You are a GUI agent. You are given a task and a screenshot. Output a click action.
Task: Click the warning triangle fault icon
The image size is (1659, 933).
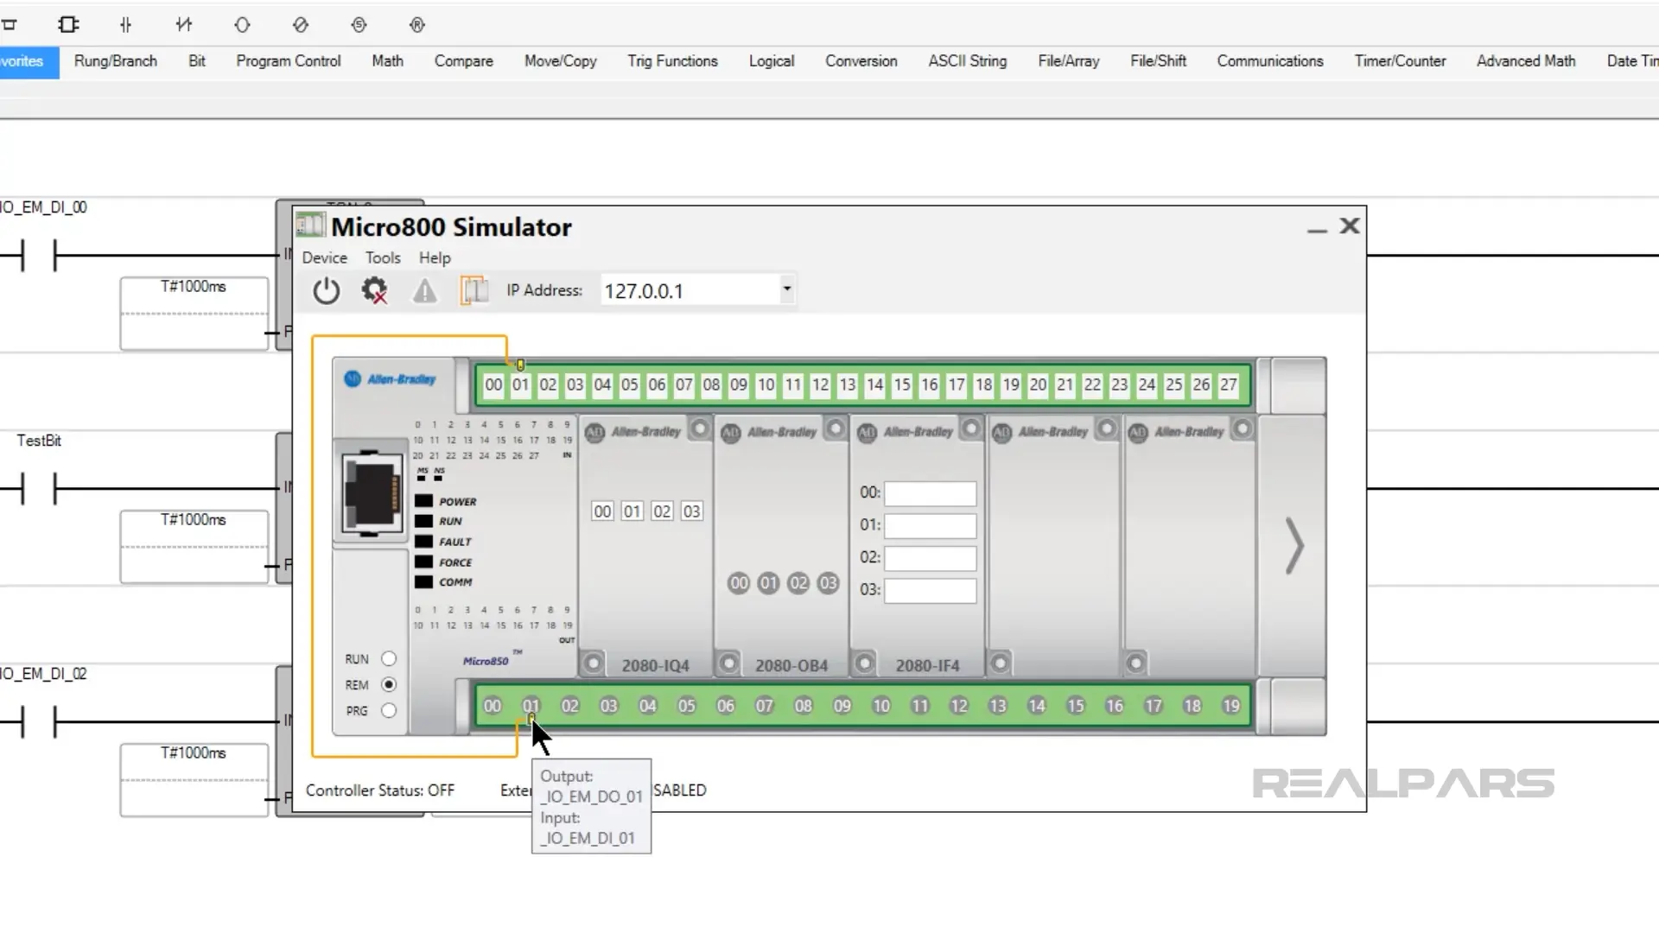tap(424, 291)
